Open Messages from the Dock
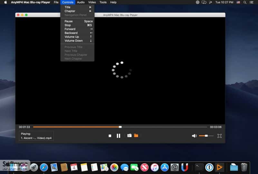The image size is (258, 174). 124,168
